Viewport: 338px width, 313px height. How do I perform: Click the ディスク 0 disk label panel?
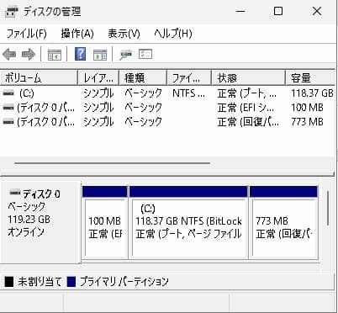click(40, 221)
